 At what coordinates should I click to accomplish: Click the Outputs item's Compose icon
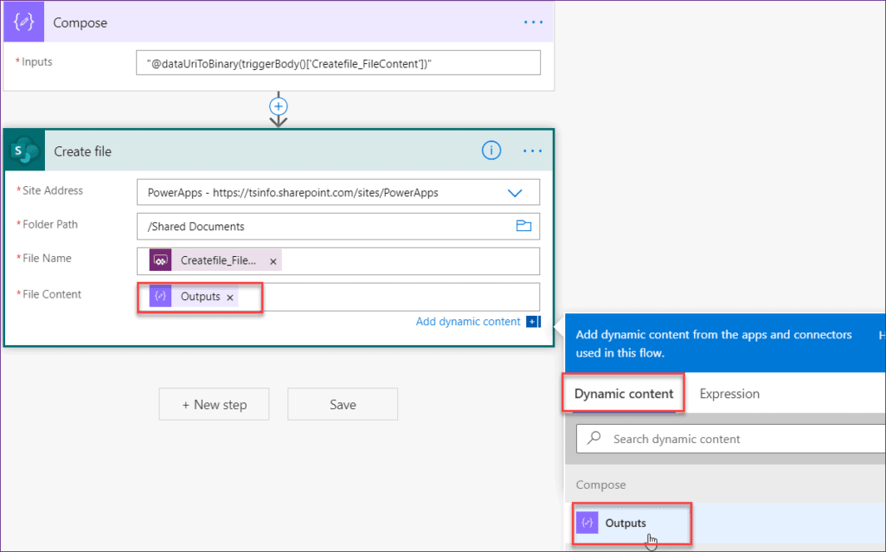pos(587,523)
